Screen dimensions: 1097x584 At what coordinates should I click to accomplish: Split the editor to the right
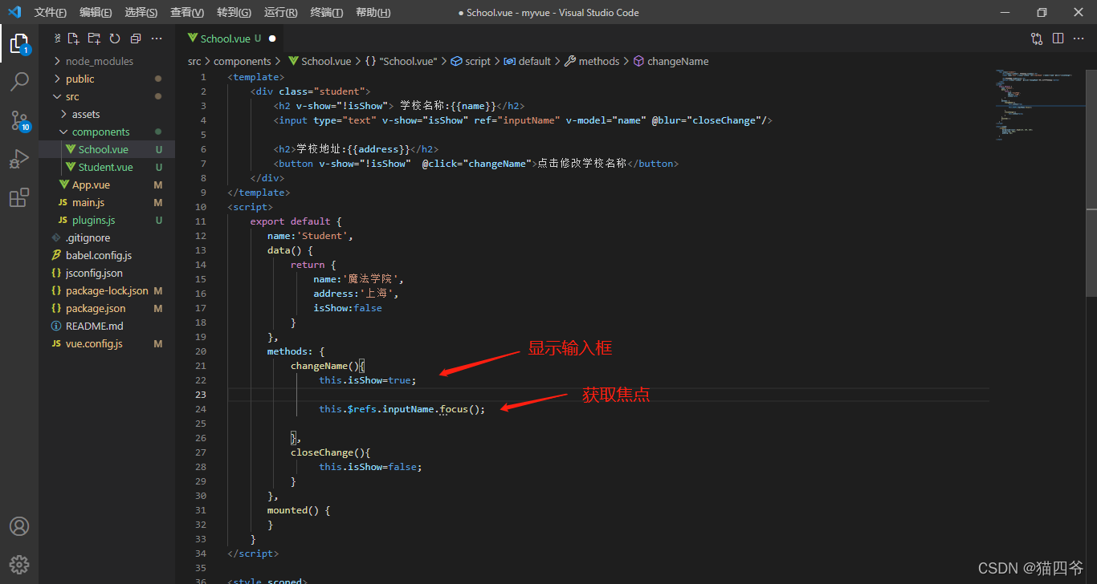pos(1058,39)
